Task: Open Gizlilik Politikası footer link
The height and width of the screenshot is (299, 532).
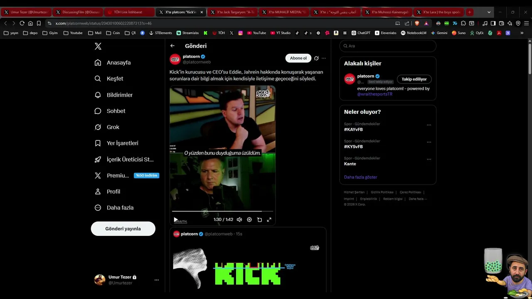Action: tap(382, 192)
